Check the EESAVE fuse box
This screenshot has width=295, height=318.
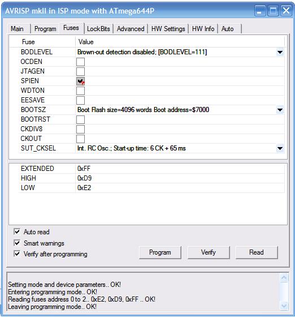[80, 100]
